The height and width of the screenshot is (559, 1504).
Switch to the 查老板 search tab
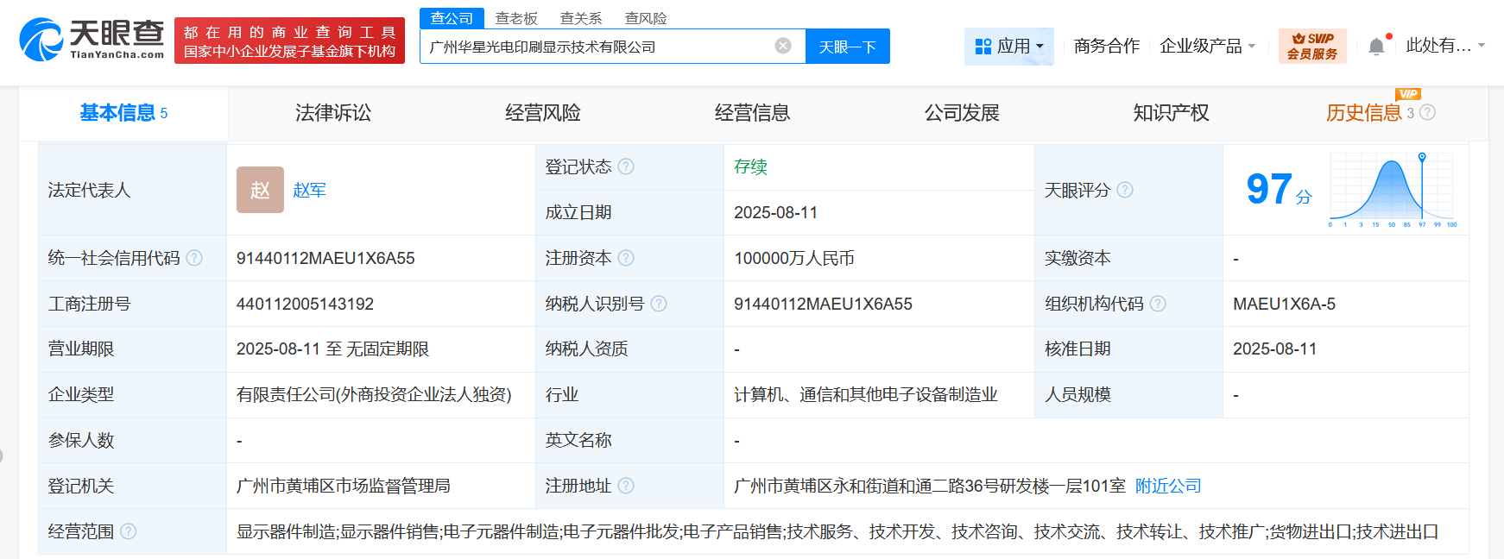pos(516,18)
